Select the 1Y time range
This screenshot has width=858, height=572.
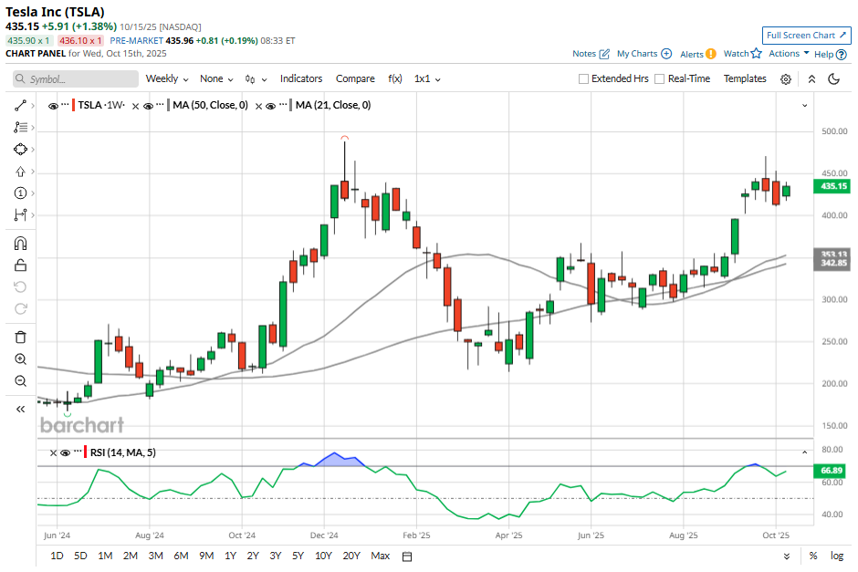click(x=230, y=556)
